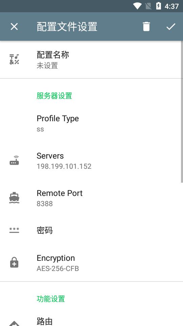
Task: Click the 功能设置 section header
Action: pyautogui.click(x=51, y=299)
